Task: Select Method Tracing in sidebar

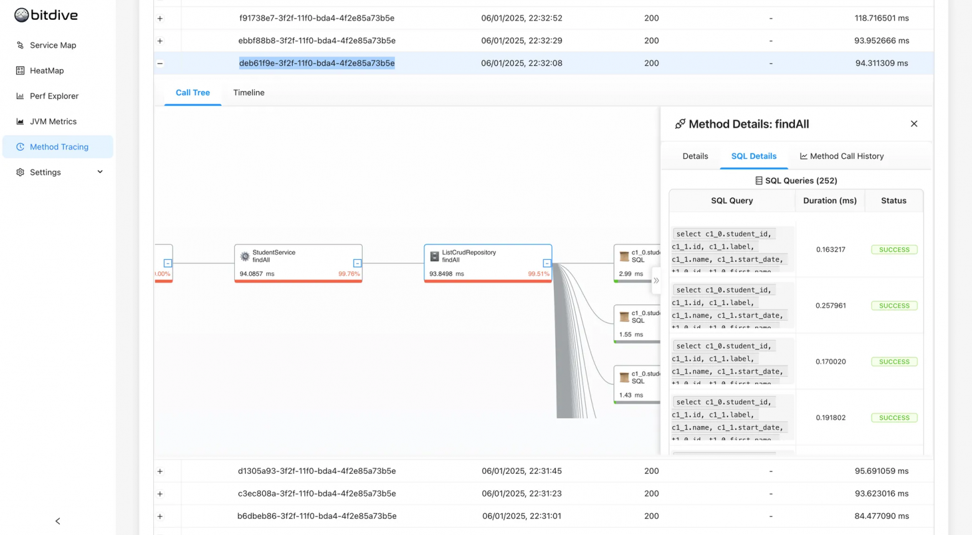Action: (59, 147)
